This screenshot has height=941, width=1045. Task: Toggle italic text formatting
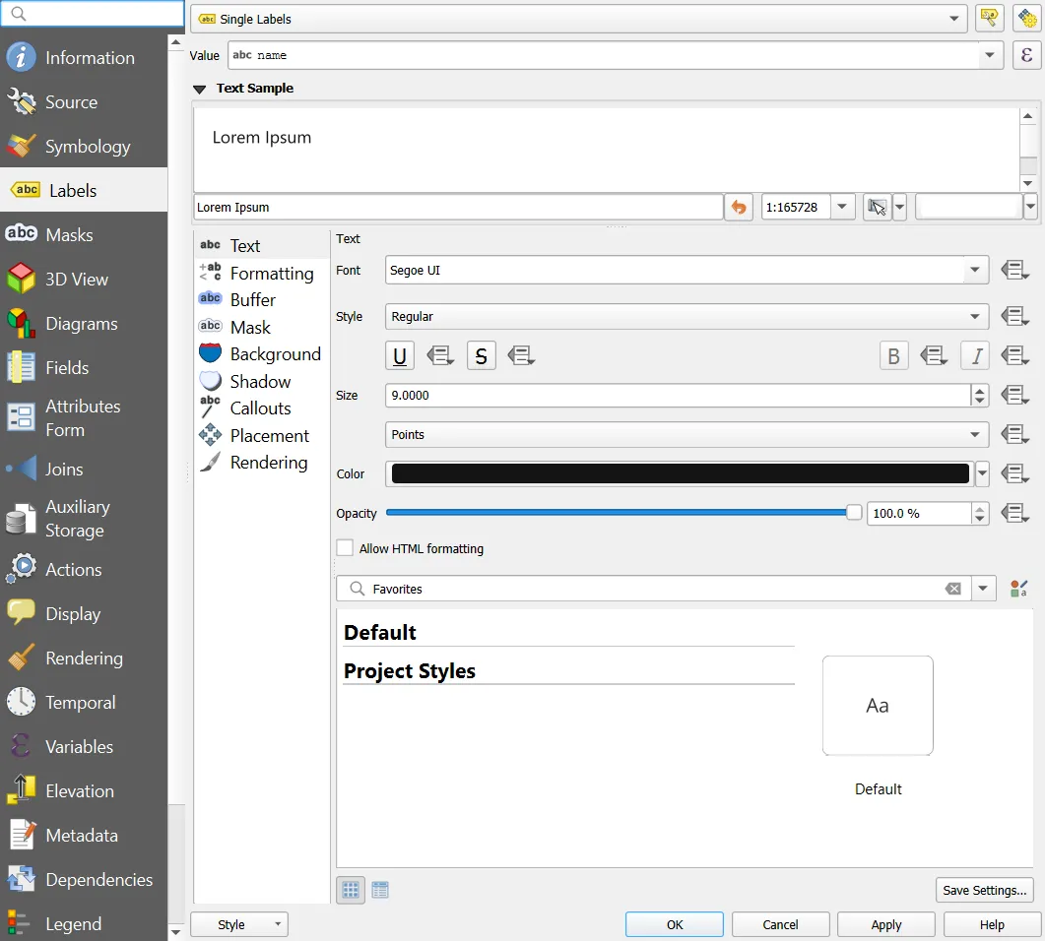pyautogui.click(x=975, y=355)
